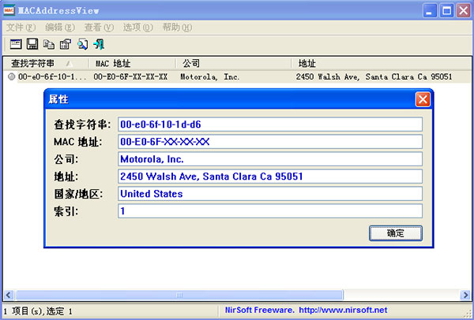Sort by the 公司 column header
Screen dimensions: 474x320
coord(234,63)
